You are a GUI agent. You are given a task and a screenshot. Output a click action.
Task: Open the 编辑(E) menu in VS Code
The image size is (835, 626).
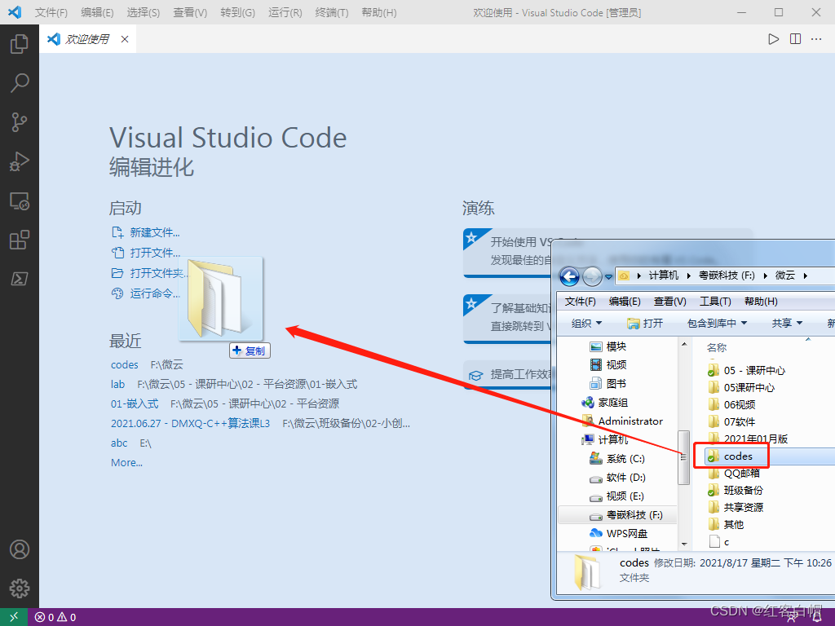tap(98, 12)
